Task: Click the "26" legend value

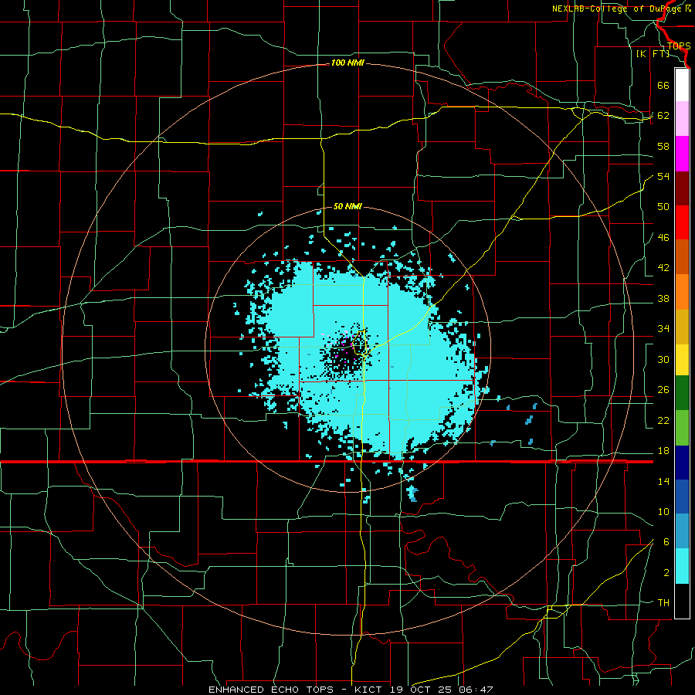Action: click(663, 390)
